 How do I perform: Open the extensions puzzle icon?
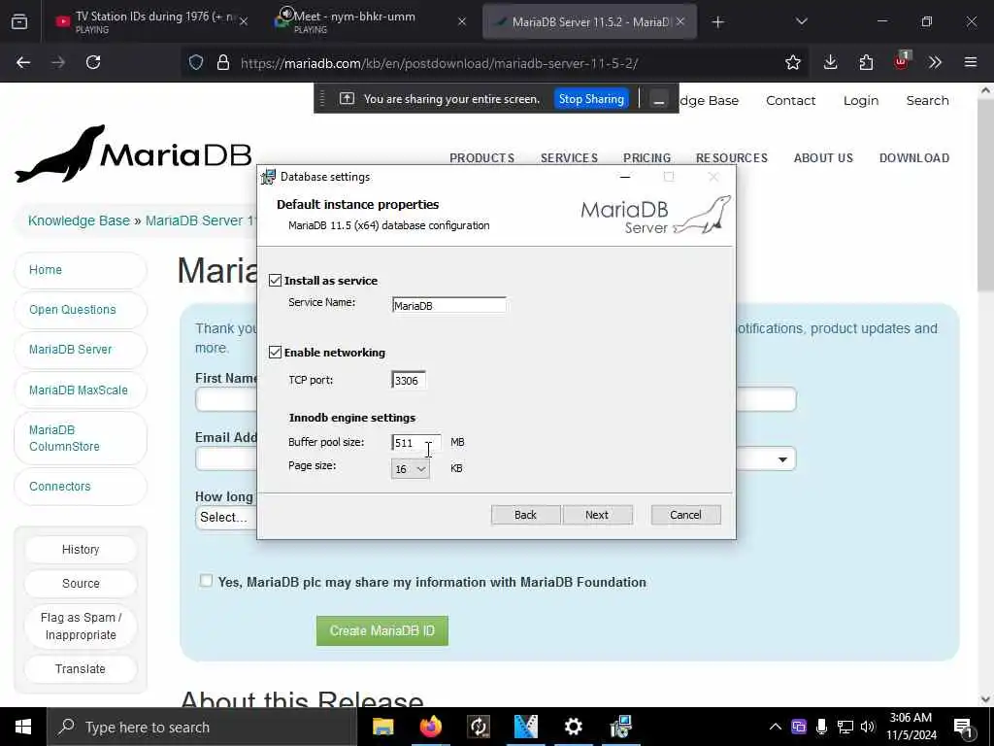(866, 62)
